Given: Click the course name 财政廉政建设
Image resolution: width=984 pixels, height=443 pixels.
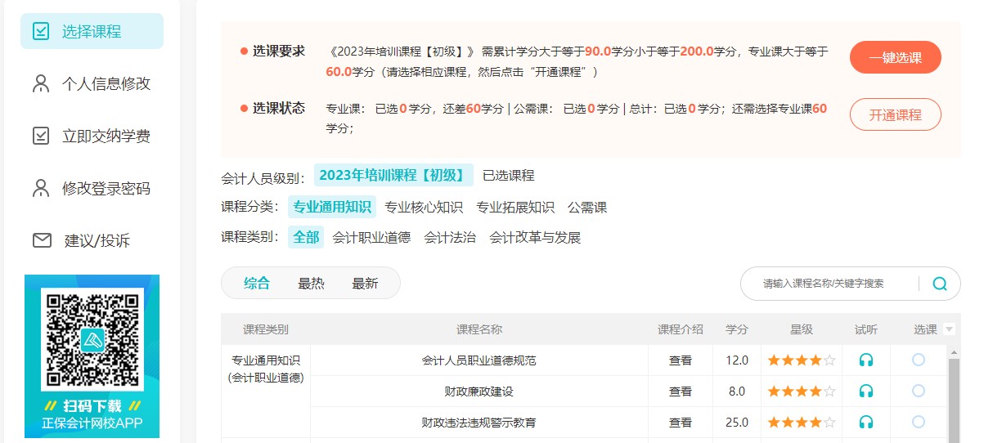Looking at the screenshot, I should 479,392.
